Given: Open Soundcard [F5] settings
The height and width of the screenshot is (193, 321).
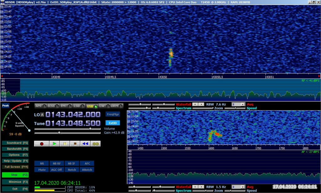Looking at the screenshot, I should coord(15,143).
